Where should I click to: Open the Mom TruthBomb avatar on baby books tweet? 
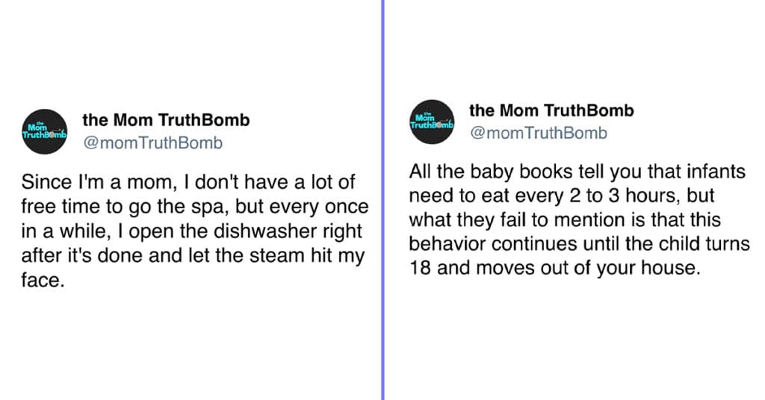click(432, 122)
